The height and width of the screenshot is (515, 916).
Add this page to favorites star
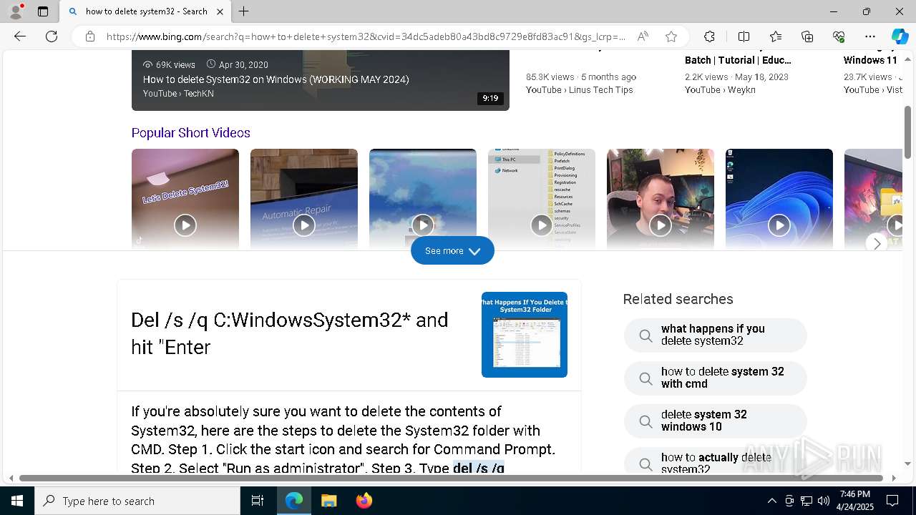(671, 36)
